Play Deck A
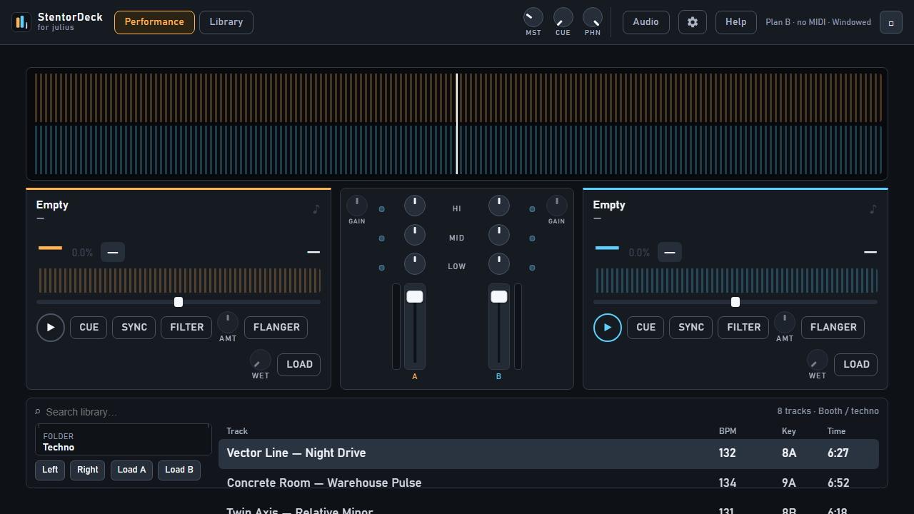The width and height of the screenshot is (914, 514). tap(51, 328)
